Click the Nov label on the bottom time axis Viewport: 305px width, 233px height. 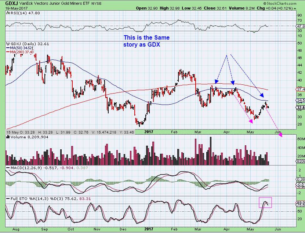click(97, 229)
